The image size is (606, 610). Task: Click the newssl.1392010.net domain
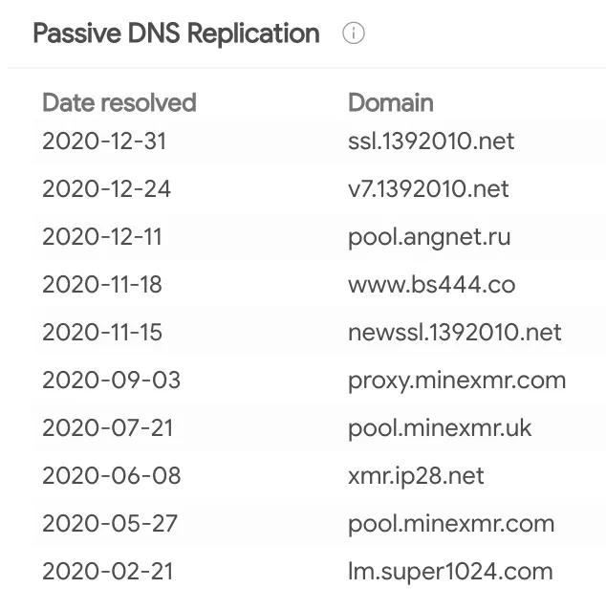click(455, 333)
